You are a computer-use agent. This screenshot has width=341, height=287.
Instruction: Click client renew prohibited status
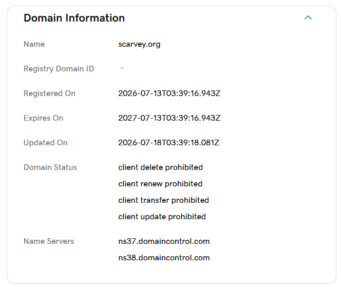(160, 184)
